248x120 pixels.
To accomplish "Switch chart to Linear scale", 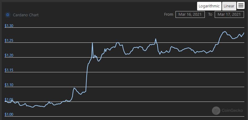I will coord(229,6).
